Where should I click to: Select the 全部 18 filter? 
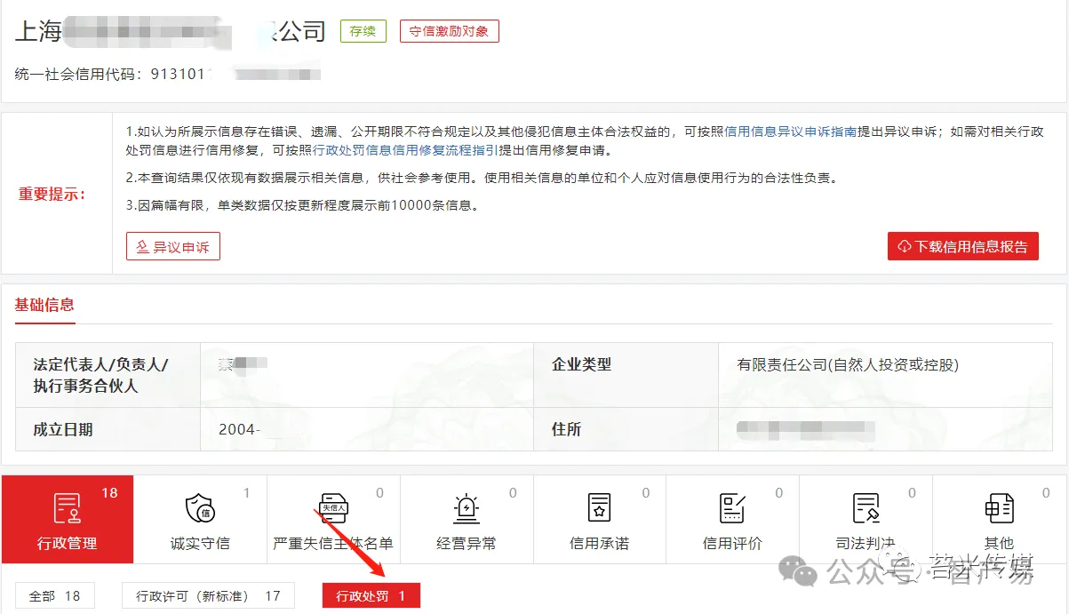(55, 595)
